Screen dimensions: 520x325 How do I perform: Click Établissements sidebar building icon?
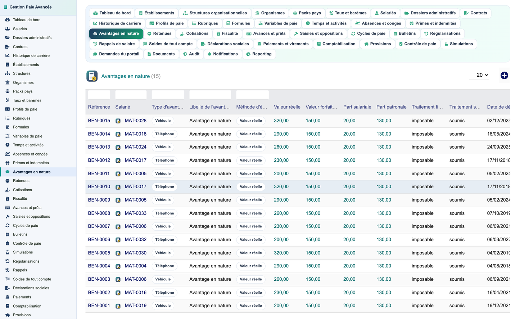coord(8,65)
